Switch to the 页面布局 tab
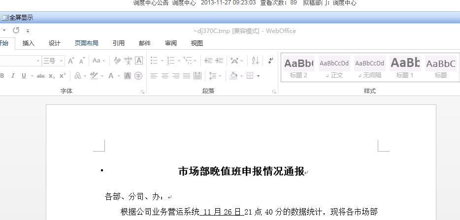The width and height of the screenshot is (460, 220). (x=86, y=43)
